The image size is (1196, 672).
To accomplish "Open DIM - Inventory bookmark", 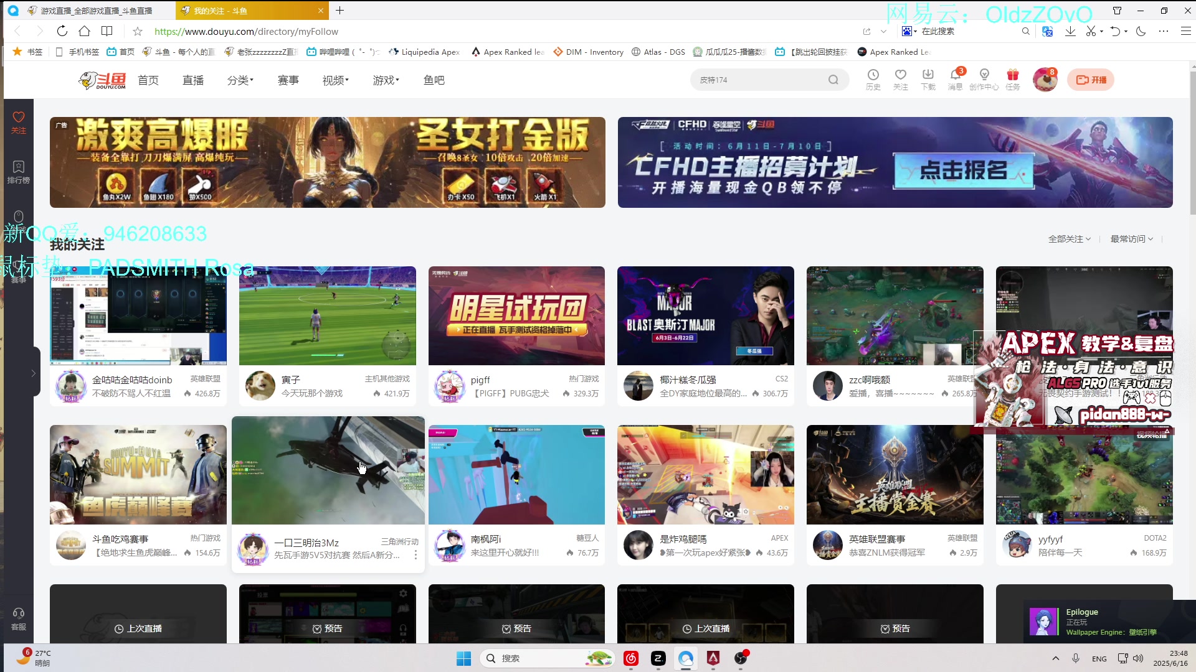I will [588, 52].
